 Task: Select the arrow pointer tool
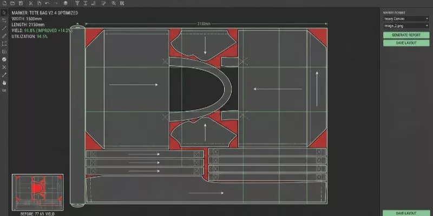[x=4, y=12]
